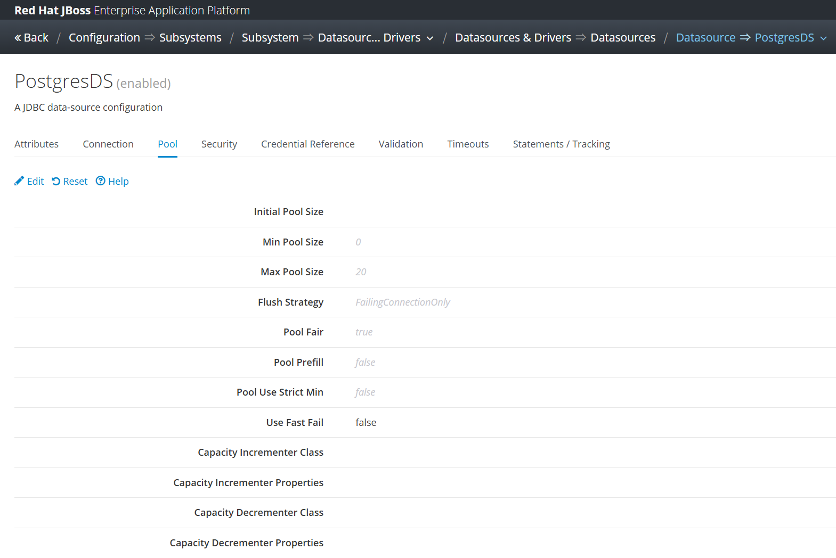836x558 pixels.
Task: Click the Pool Use Strict Min value false
Action: point(365,392)
